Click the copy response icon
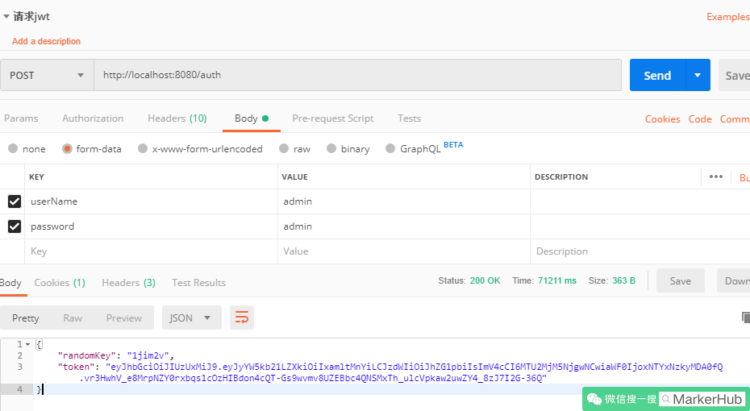750x411 pixels. click(745, 318)
